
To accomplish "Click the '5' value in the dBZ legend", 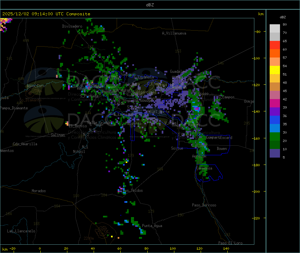I will point(284,157).
